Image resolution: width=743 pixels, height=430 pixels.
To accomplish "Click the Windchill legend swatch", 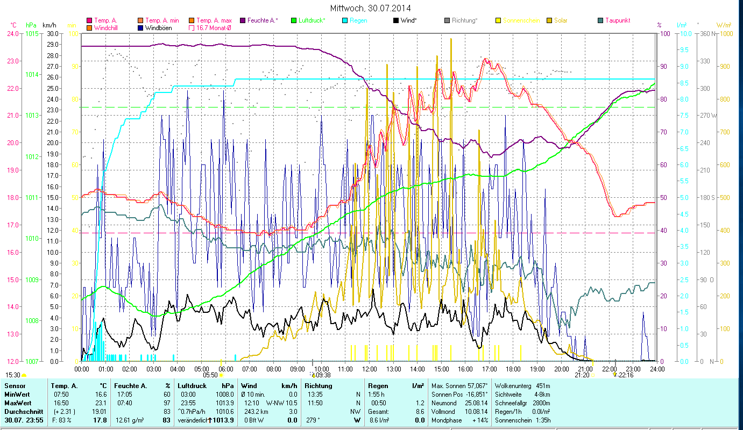I will coord(89,27).
